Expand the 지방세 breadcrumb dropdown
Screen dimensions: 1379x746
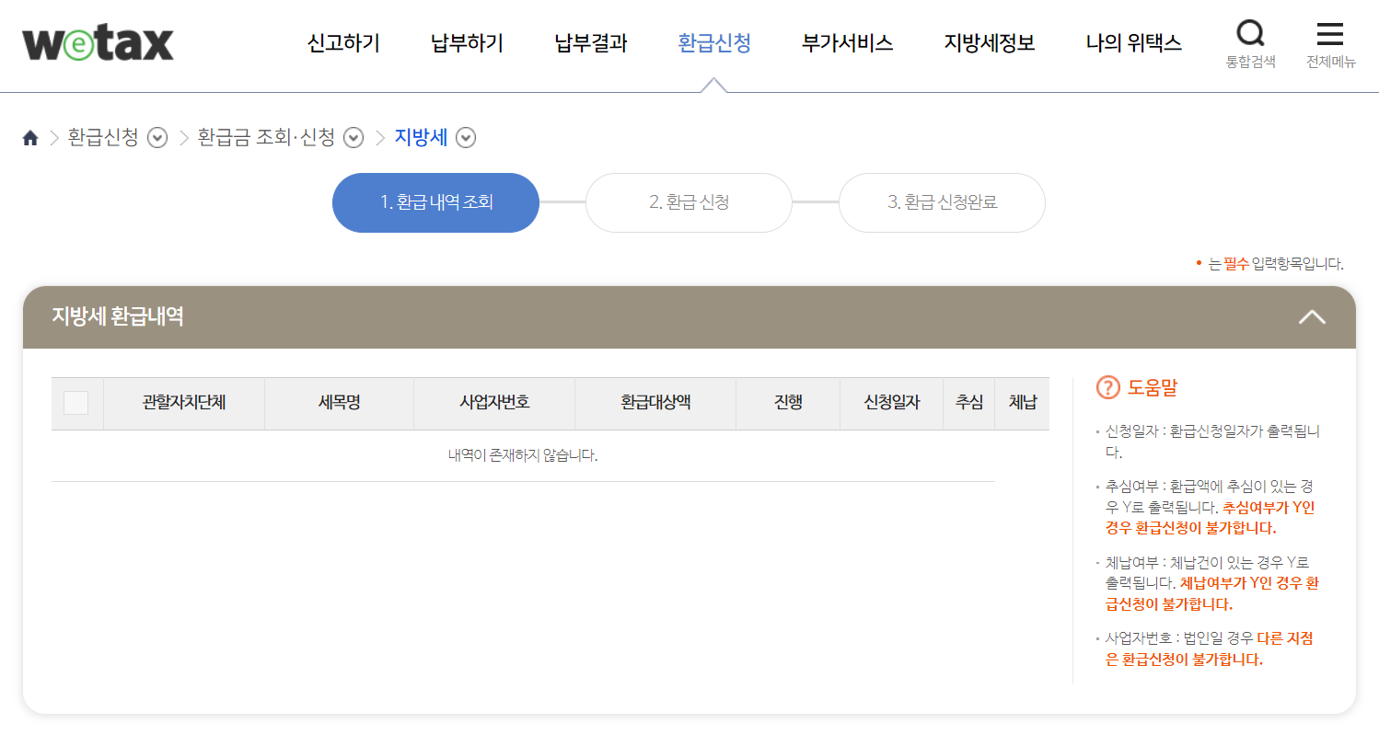(x=466, y=137)
